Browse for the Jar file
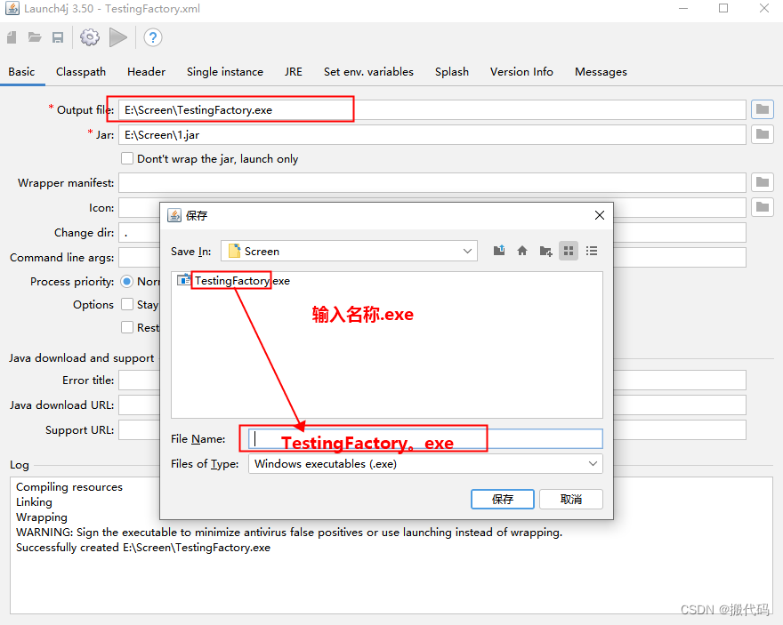Screen dimensions: 783x625 (762, 134)
